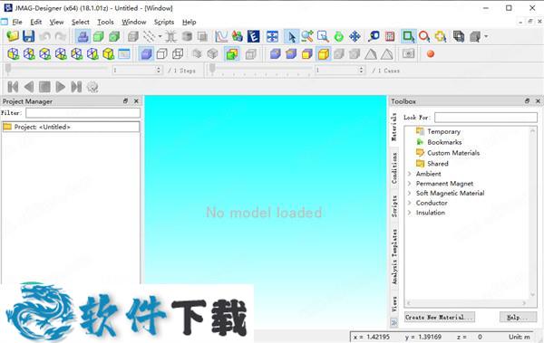Image resolution: width=544 pixels, height=343 pixels.
Task: Switch to the Conditions tab in Toolbox
Action: [394, 168]
